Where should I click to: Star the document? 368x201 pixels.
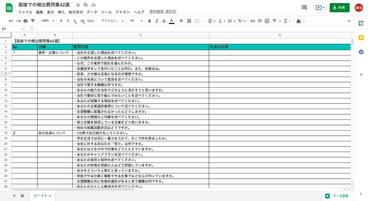[78, 5]
